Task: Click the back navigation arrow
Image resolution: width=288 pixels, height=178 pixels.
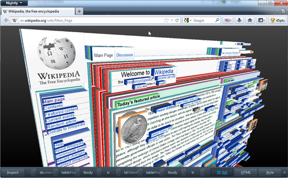Action: (6, 20)
